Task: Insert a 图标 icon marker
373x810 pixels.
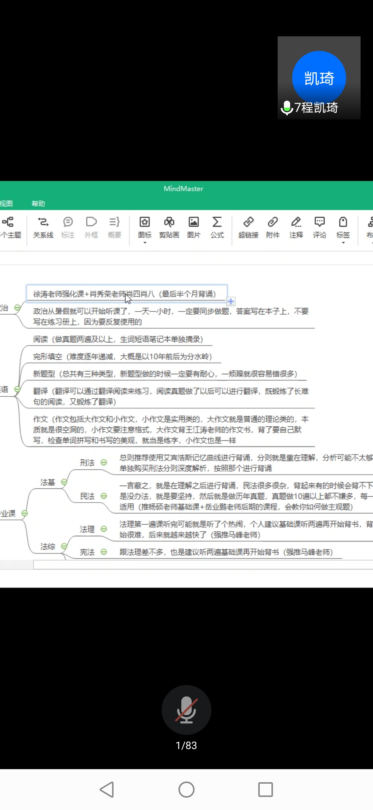Action: 145,227
